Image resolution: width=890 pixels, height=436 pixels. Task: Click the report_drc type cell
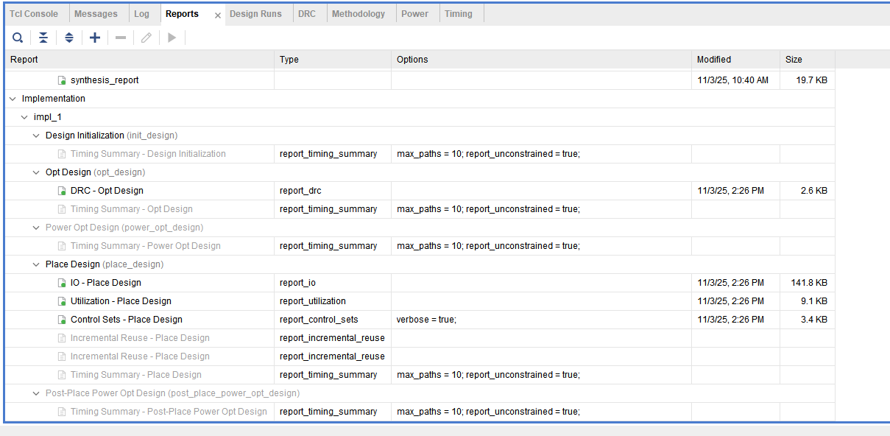tap(333, 191)
